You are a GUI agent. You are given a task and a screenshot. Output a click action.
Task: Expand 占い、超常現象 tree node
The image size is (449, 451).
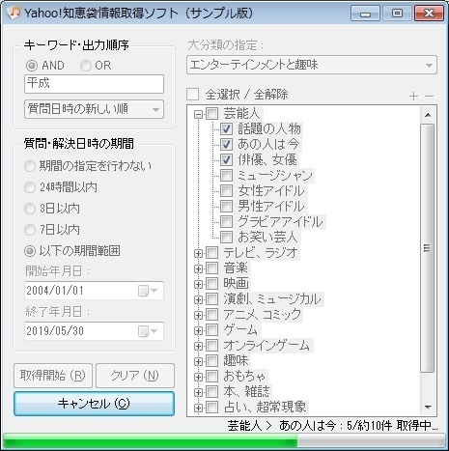198,408
